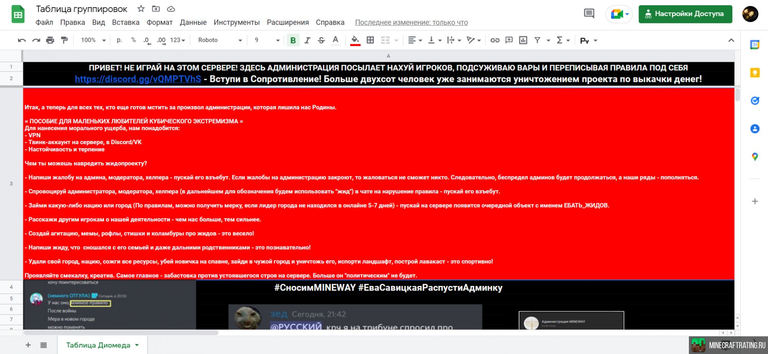Screen dimensions: 768x354
Task: Toggle bold formatting
Action: click(293, 40)
